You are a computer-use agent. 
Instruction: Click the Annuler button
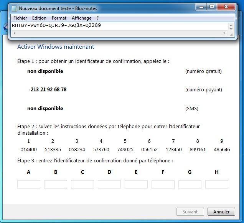click(x=221, y=212)
